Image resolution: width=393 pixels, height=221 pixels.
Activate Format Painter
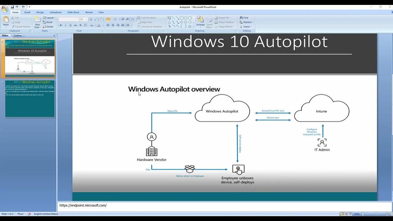(x=21, y=27)
